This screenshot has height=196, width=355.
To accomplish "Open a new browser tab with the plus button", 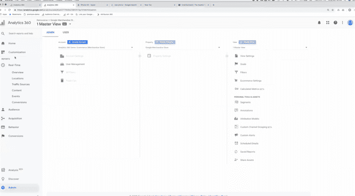I will click(213, 5).
